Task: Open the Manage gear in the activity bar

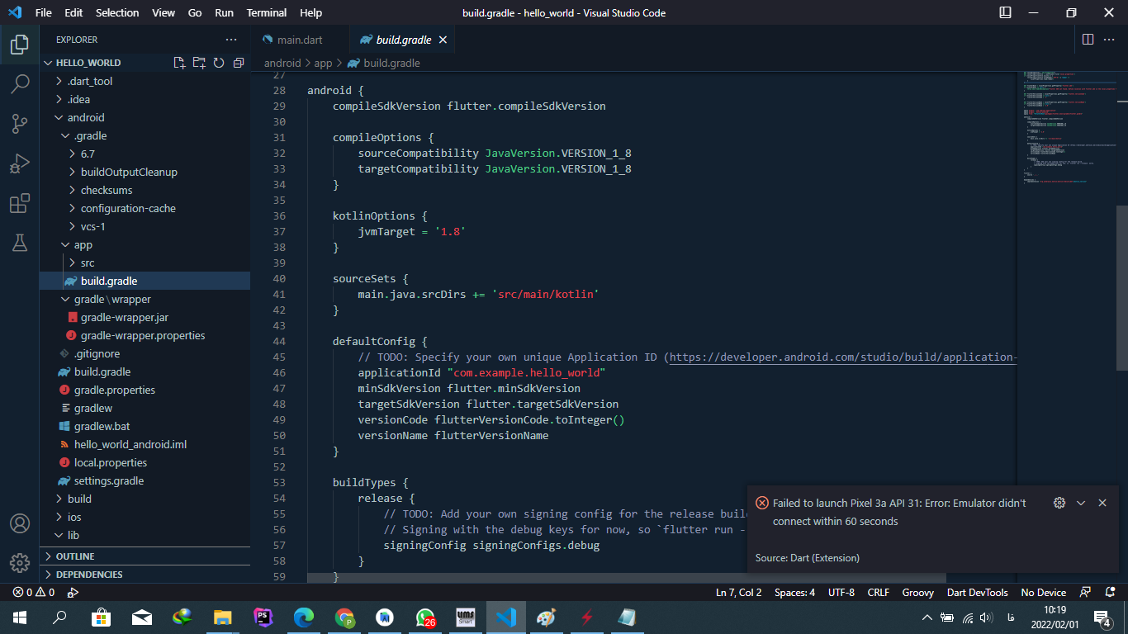Action: [20, 563]
